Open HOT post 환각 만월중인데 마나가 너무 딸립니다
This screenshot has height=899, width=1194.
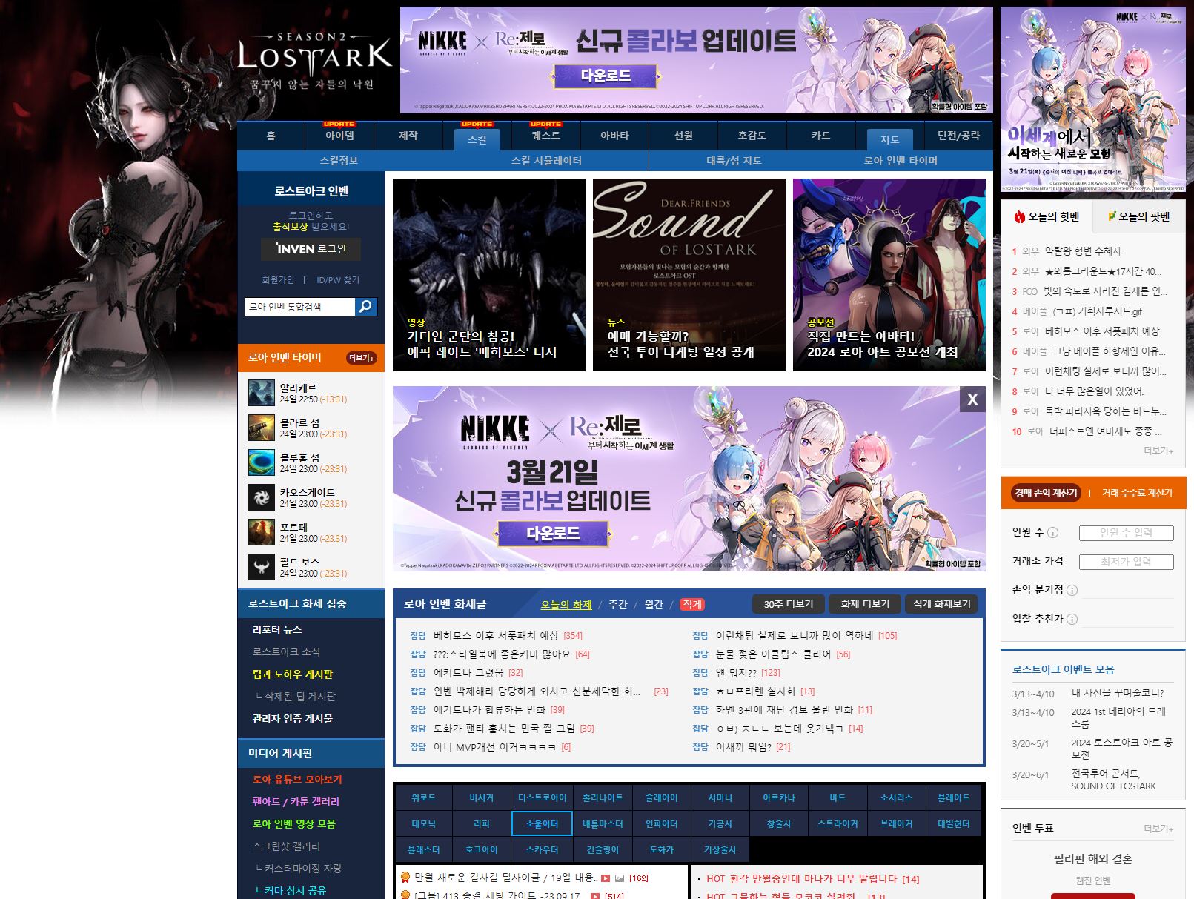(x=802, y=879)
